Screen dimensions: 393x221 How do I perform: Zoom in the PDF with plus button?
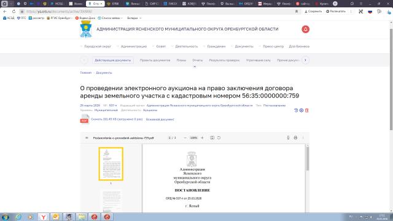tap(202, 138)
